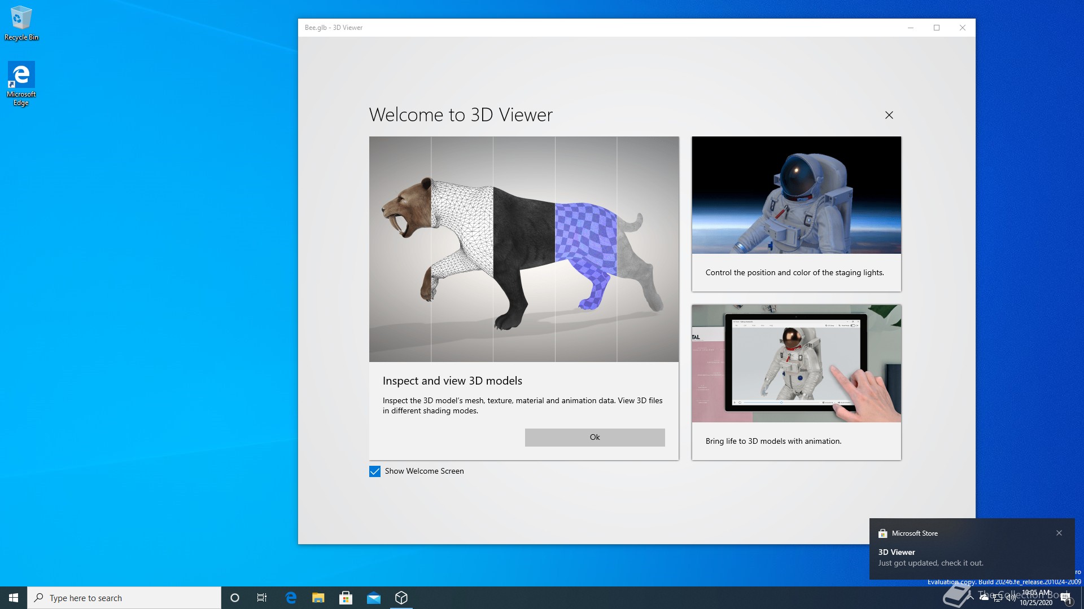Viewport: 1084px width, 609px height.
Task: Open the staging lights control card
Action: (x=796, y=214)
